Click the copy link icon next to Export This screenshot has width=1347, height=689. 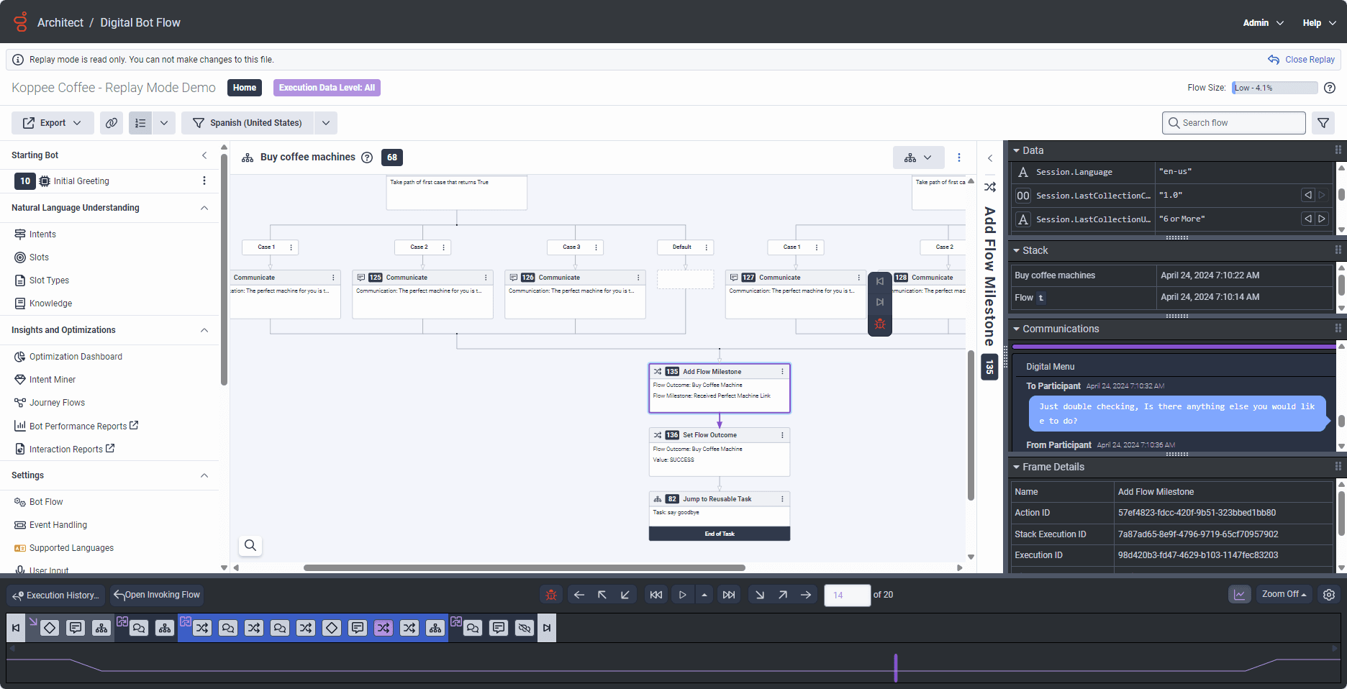point(112,123)
